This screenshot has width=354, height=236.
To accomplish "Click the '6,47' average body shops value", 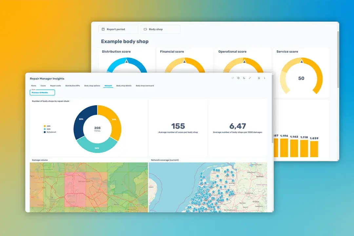I will point(238,126).
